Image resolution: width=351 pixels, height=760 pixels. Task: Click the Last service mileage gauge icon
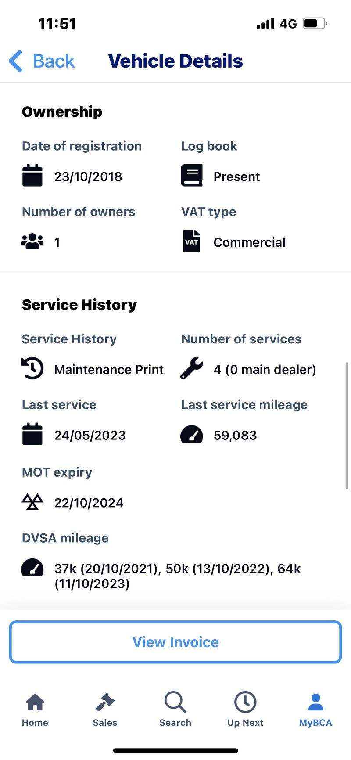(x=192, y=434)
